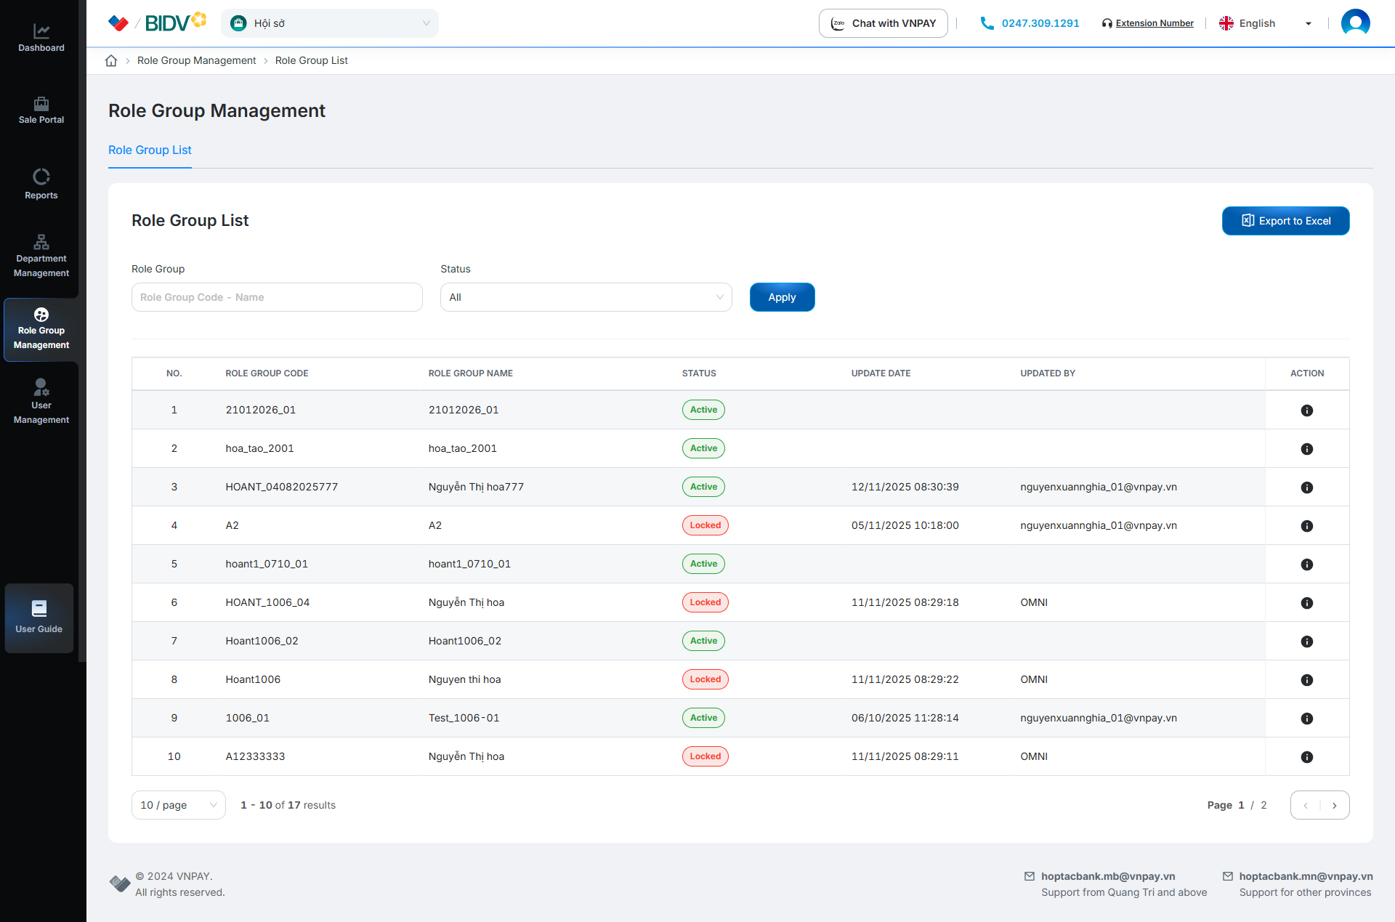Click the home icon in breadcrumb

[111, 60]
